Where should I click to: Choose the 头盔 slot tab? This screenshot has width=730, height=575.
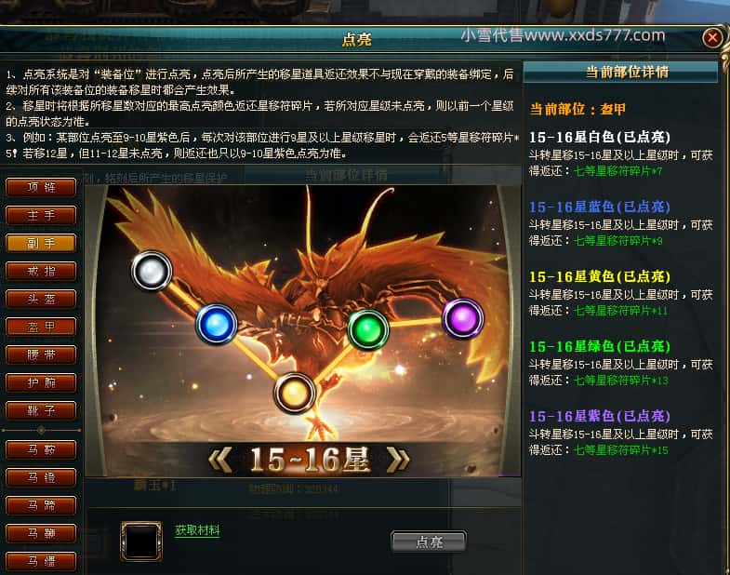coord(41,300)
